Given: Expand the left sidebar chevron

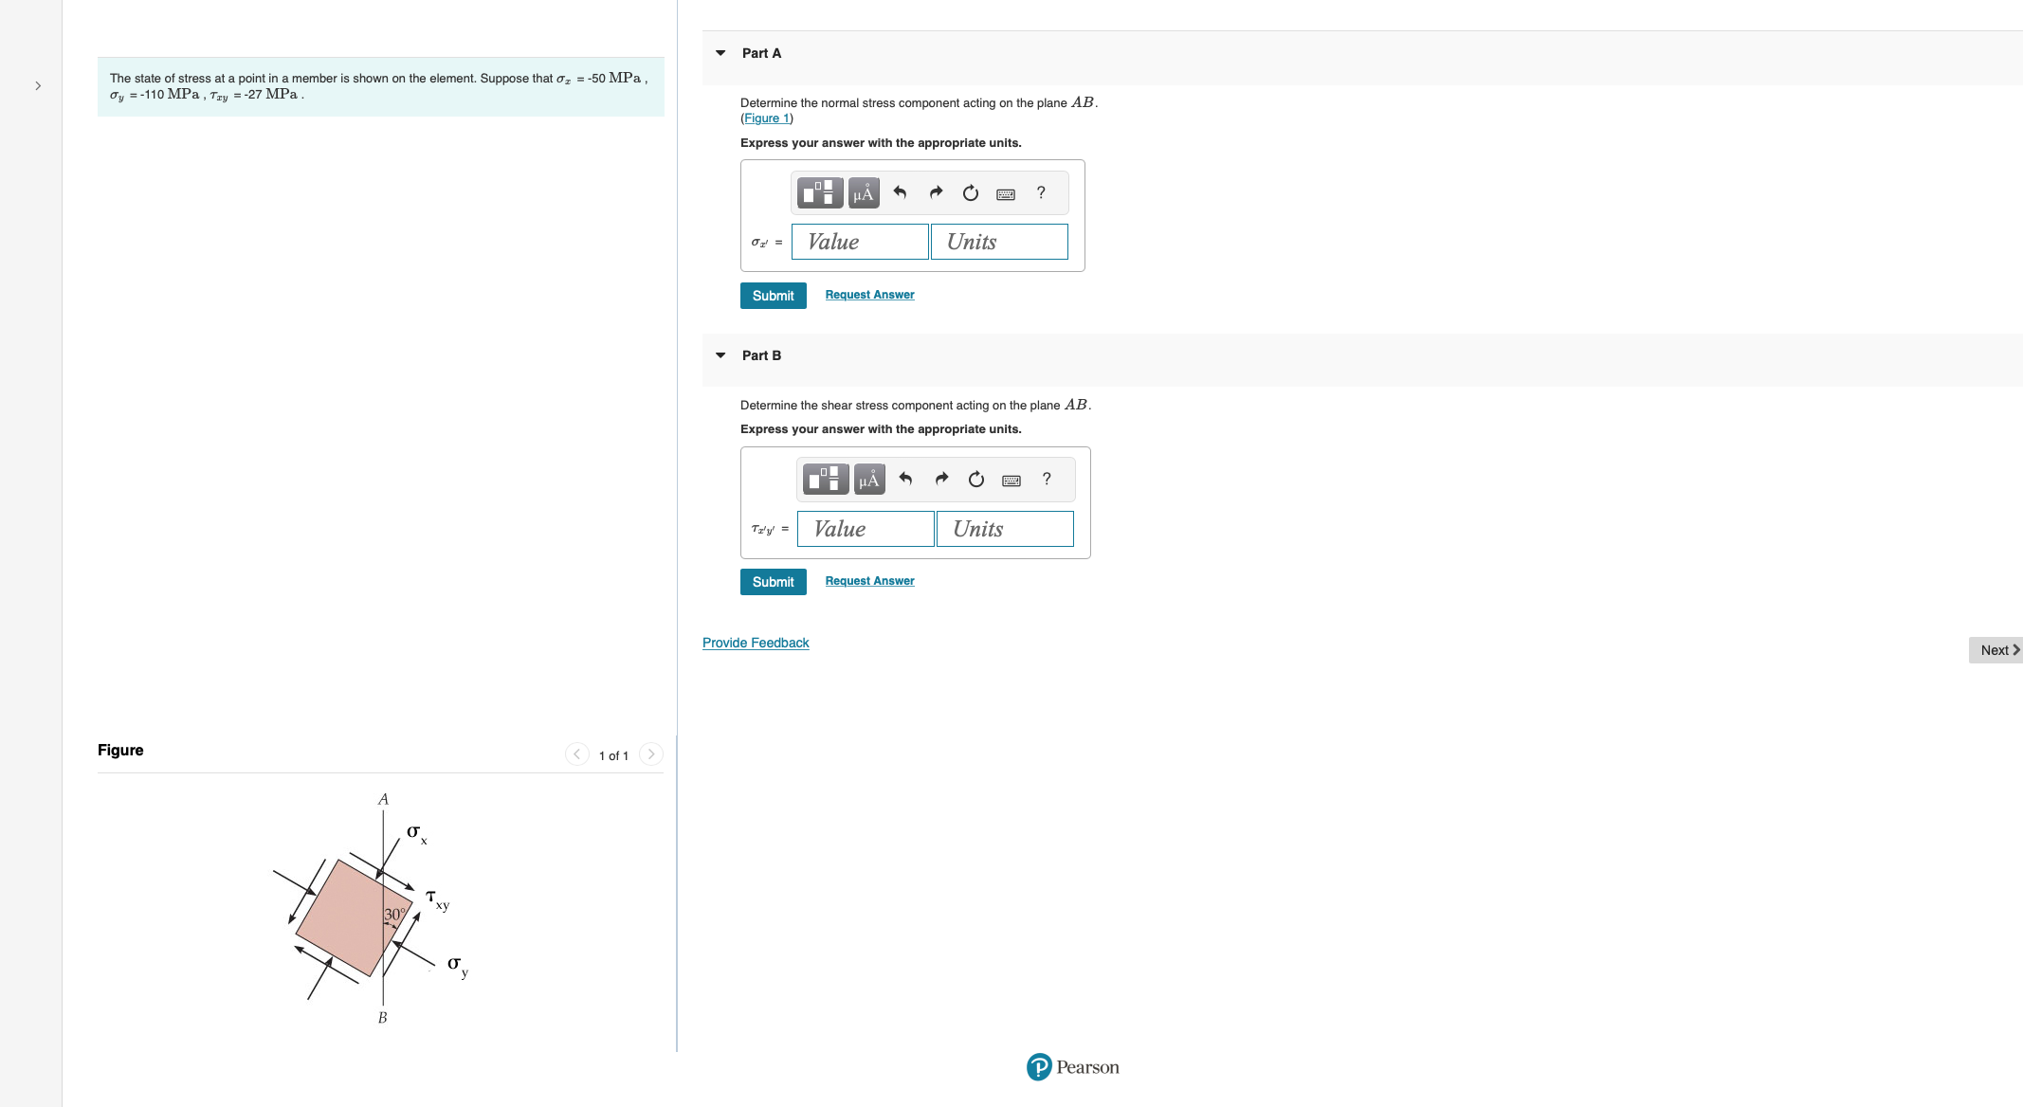Looking at the screenshot, I should (37, 85).
